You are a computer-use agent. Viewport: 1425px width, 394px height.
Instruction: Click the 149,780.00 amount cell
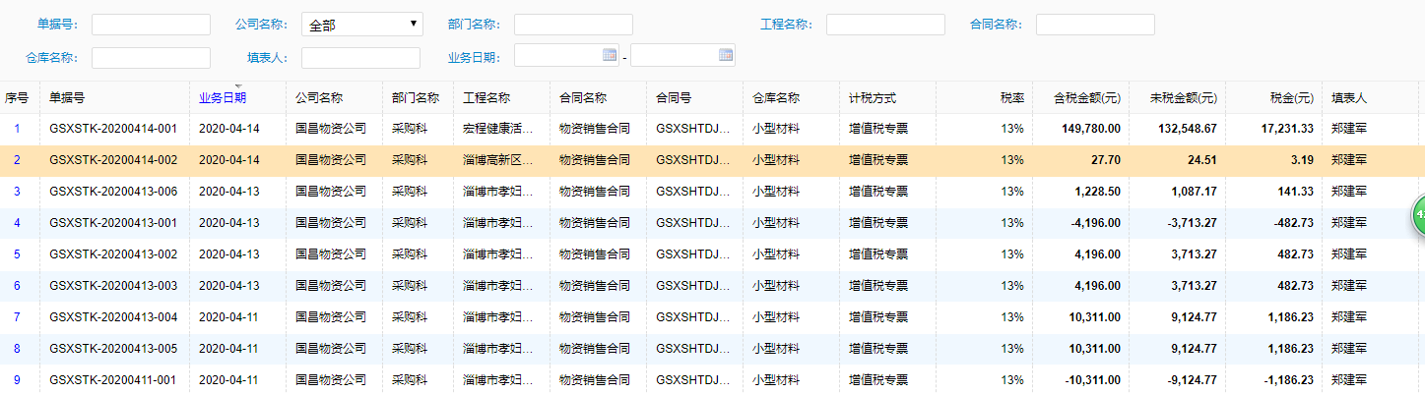coord(1091,128)
